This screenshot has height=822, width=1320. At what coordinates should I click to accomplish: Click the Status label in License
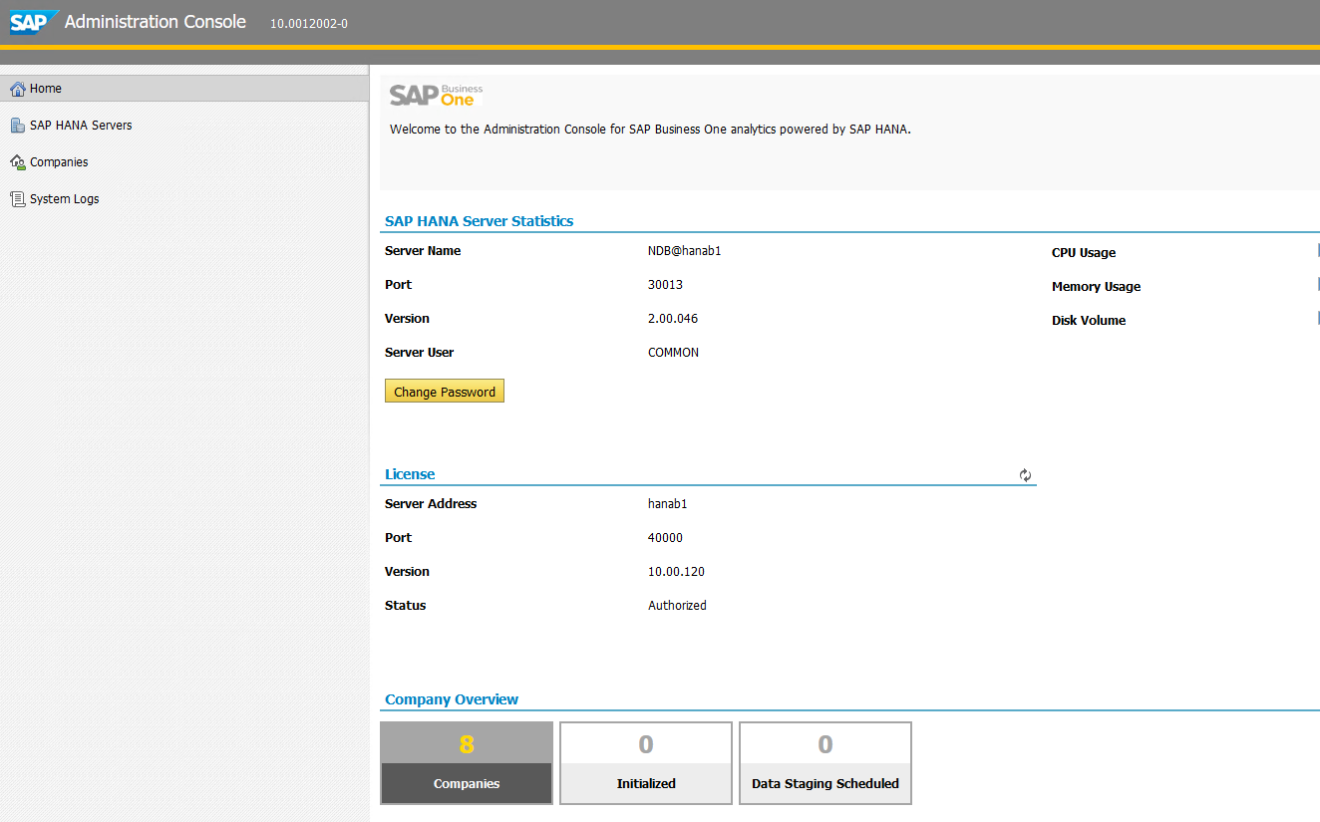[x=405, y=606]
